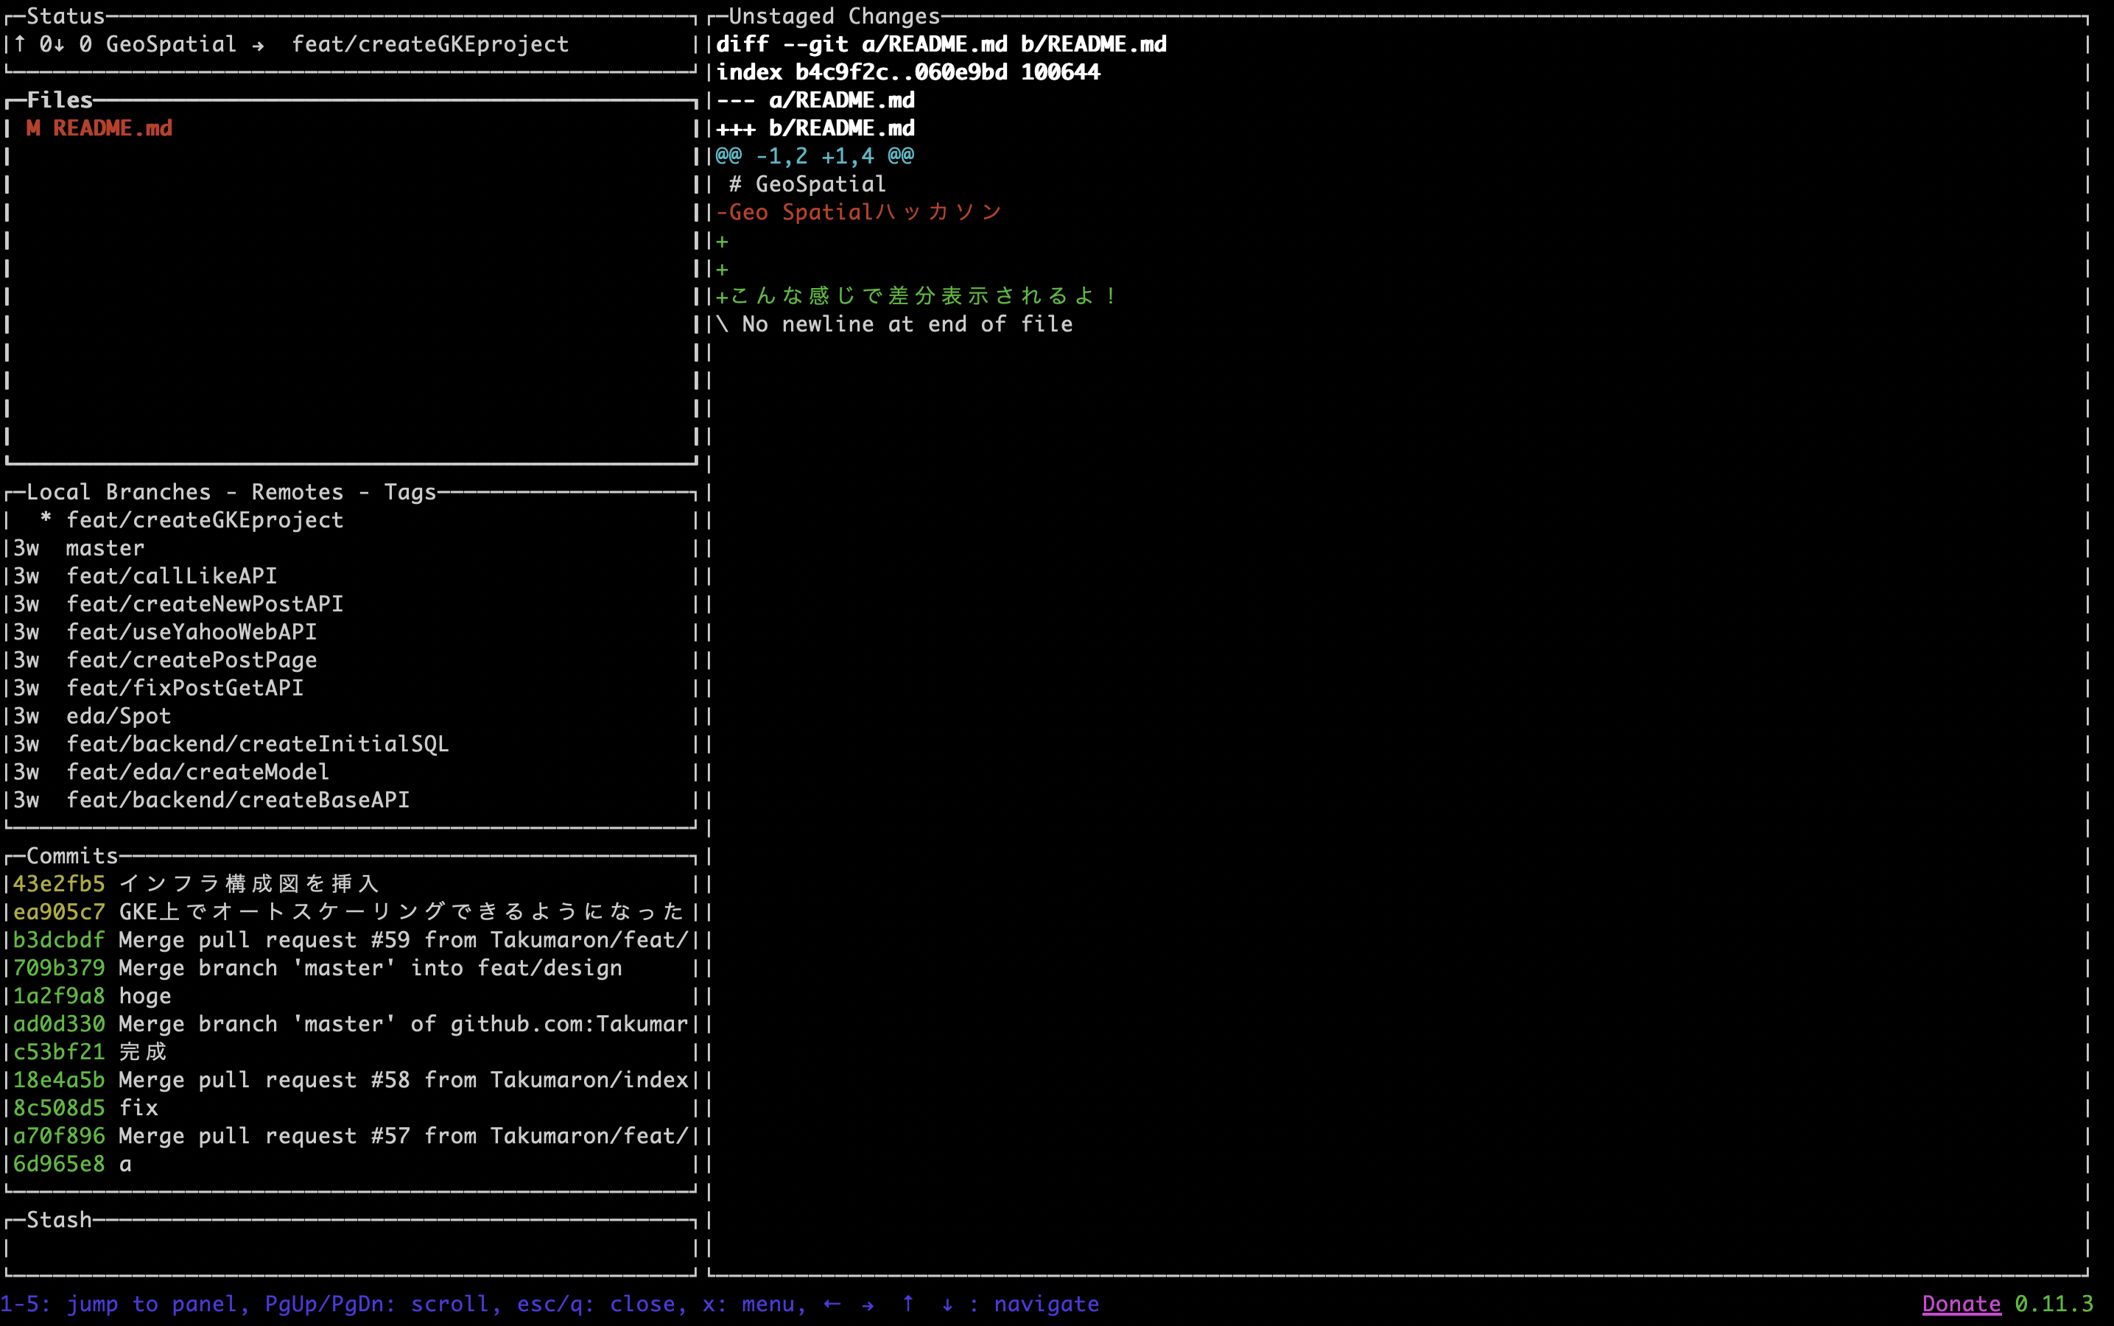Image resolution: width=2114 pixels, height=1326 pixels.
Task: Select commit 8c508d5 fix
Action: pyautogui.click(x=351, y=1109)
